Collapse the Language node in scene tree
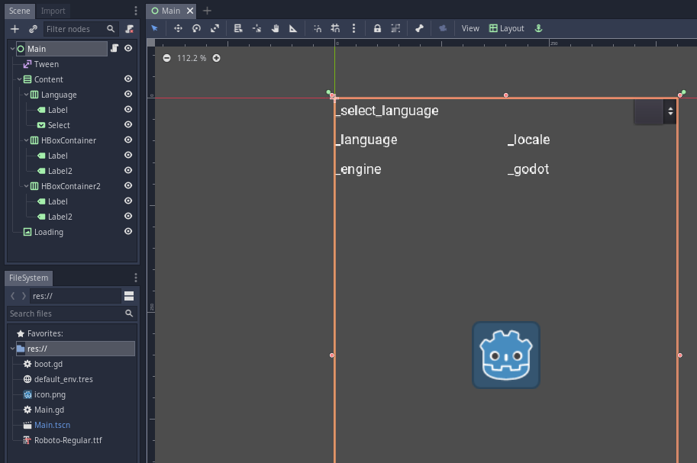697x463 pixels. (x=27, y=95)
